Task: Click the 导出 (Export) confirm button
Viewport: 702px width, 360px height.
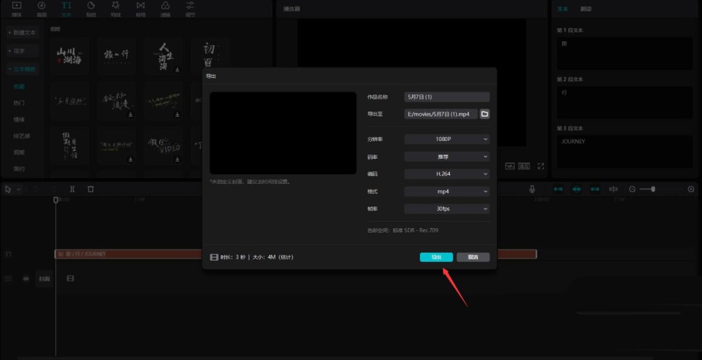Action: pyautogui.click(x=436, y=257)
